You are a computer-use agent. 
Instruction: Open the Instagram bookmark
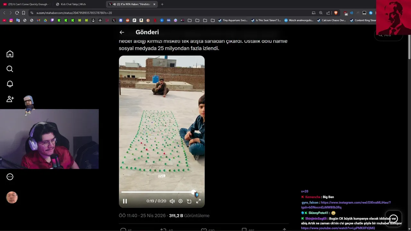pos(11,20)
